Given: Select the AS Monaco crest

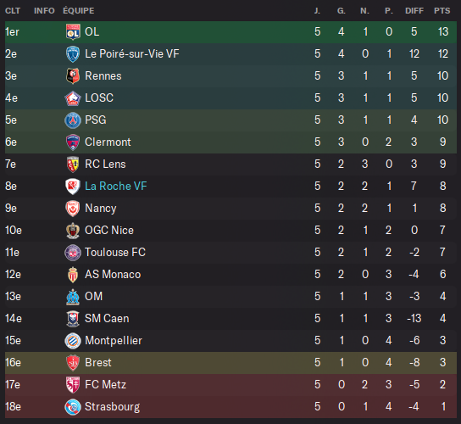Looking at the screenshot, I should click(x=73, y=275).
